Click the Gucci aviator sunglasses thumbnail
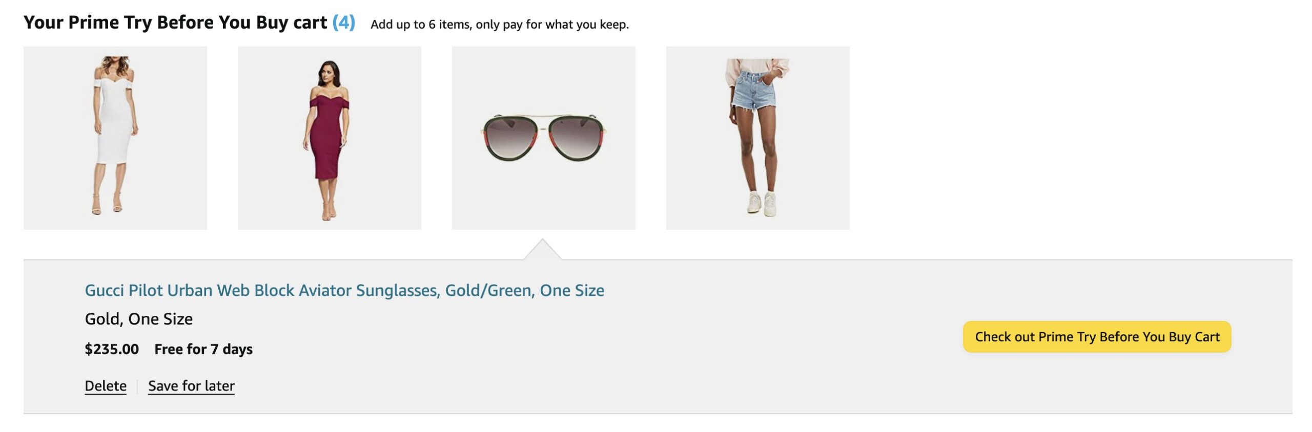The height and width of the screenshot is (432, 1312). point(543,138)
